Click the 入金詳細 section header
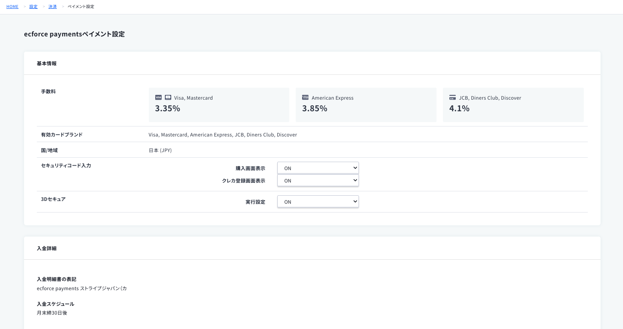The height and width of the screenshot is (329, 623). 46,248
